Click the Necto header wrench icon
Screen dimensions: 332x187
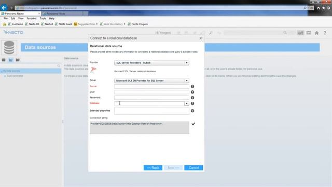point(211,33)
